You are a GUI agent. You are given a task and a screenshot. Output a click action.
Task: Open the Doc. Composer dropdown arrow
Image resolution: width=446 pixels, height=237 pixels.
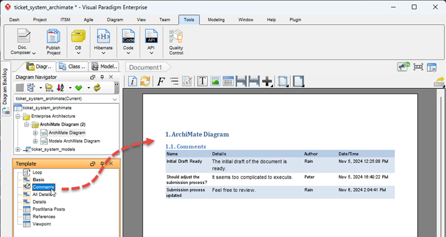point(34,53)
